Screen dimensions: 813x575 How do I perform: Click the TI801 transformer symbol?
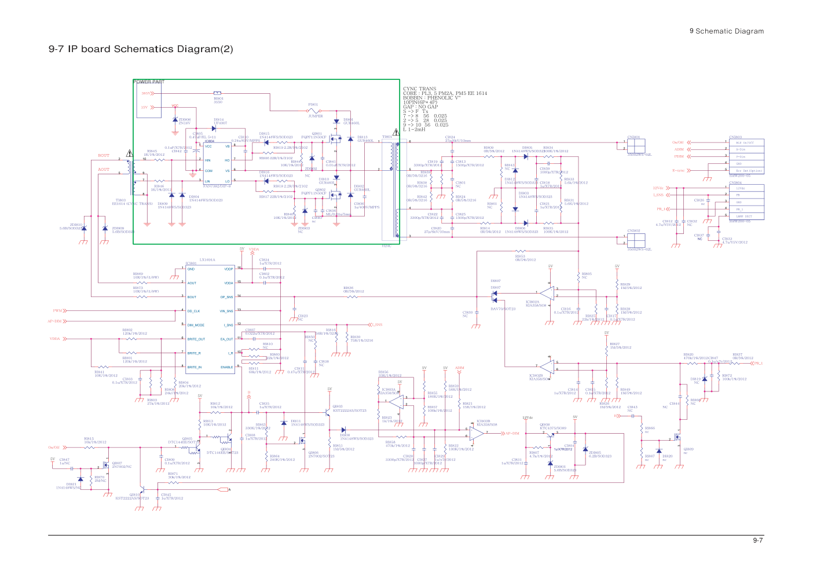coord(394,189)
